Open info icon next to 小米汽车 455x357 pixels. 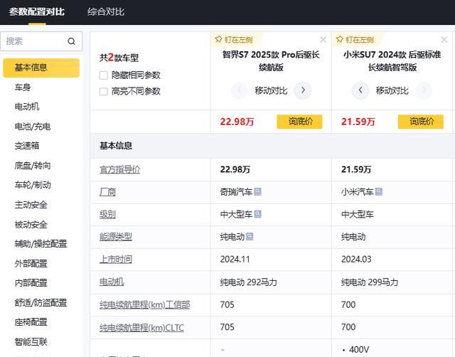tap(379, 191)
